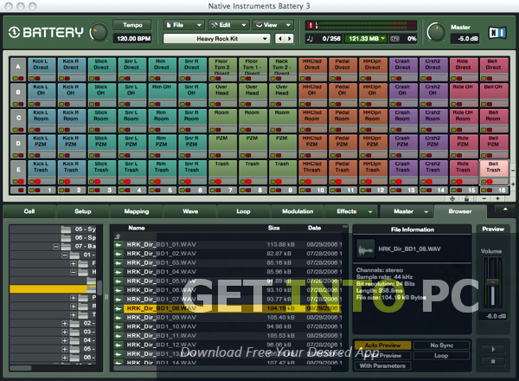The width and height of the screenshot is (519, 381).
Task: Sort files by Size column header
Action: tap(273, 228)
